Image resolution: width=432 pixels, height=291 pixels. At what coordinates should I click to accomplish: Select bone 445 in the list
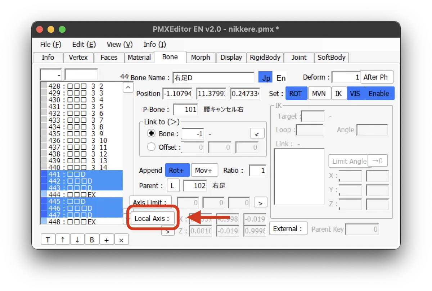tap(81, 201)
